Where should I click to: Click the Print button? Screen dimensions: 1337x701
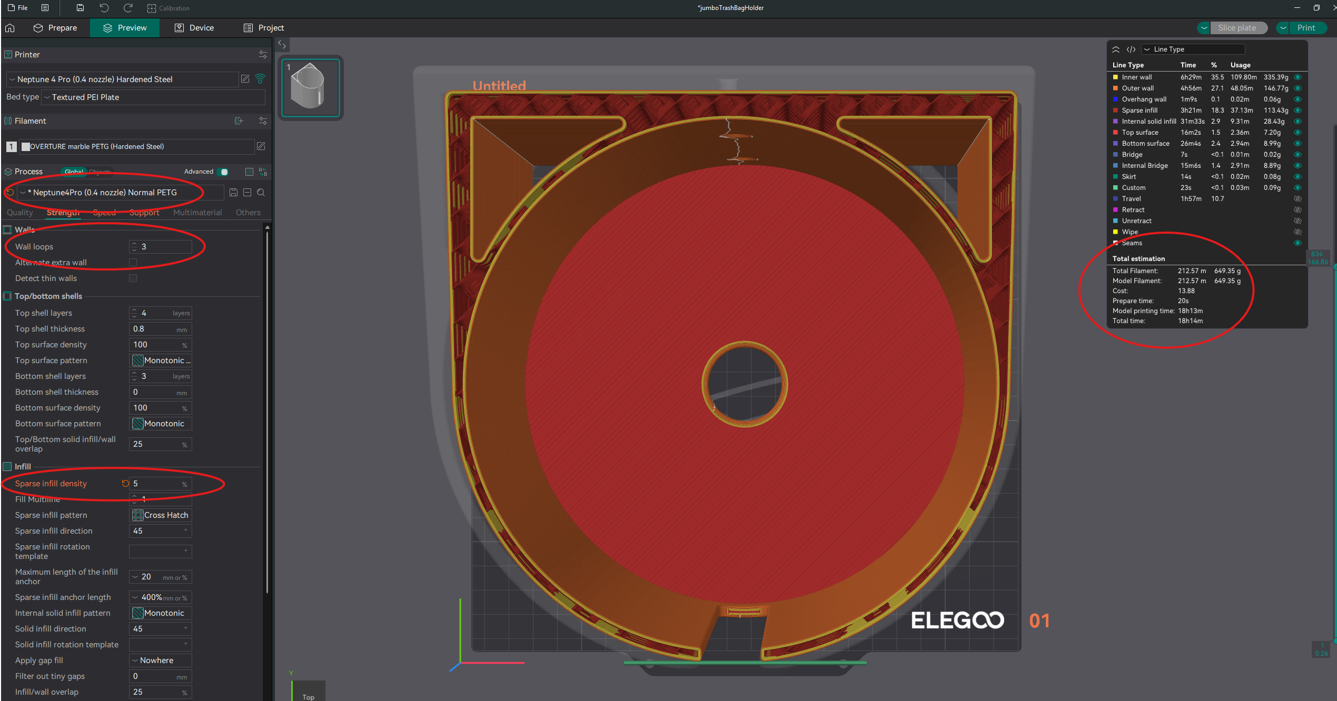tap(1306, 28)
